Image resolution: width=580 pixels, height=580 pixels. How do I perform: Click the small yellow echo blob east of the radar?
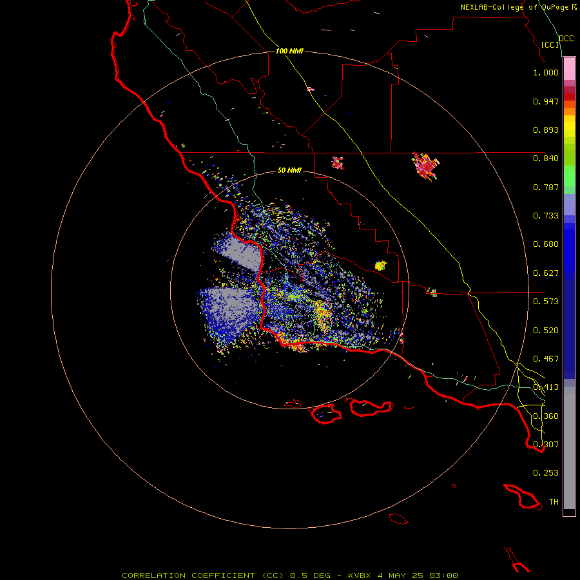[x=380, y=266]
